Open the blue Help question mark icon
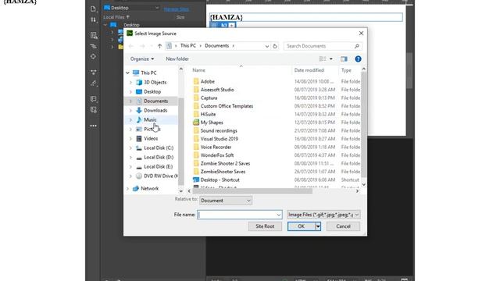The height and width of the screenshot is (281, 500). coord(358,59)
